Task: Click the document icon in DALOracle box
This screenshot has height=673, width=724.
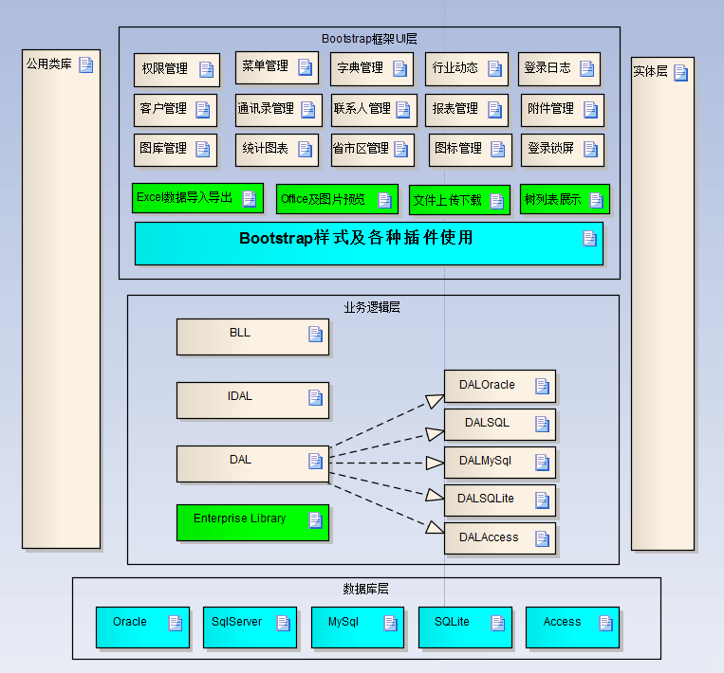Action: pyautogui.click(x=542, y=387)
